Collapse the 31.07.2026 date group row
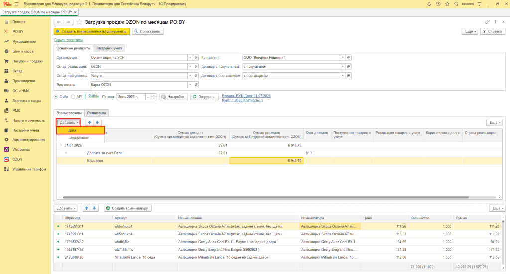 (x=61, y=145)
